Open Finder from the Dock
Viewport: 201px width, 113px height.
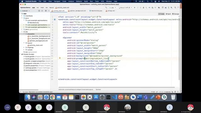[28, 97]
